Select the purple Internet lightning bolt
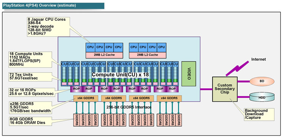Screen dimensions: 284x139 (237, 68)
